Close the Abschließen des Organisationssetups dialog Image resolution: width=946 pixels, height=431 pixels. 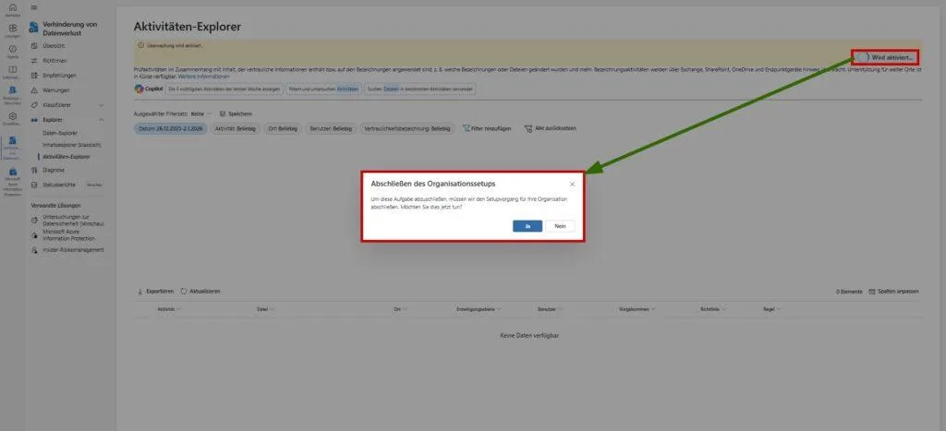point(572,185)
